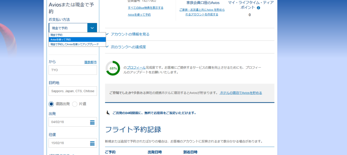Screen dimensions: 347x155
Task: Open the payment method dropdown arrow
Action: (x=92, y=28)
